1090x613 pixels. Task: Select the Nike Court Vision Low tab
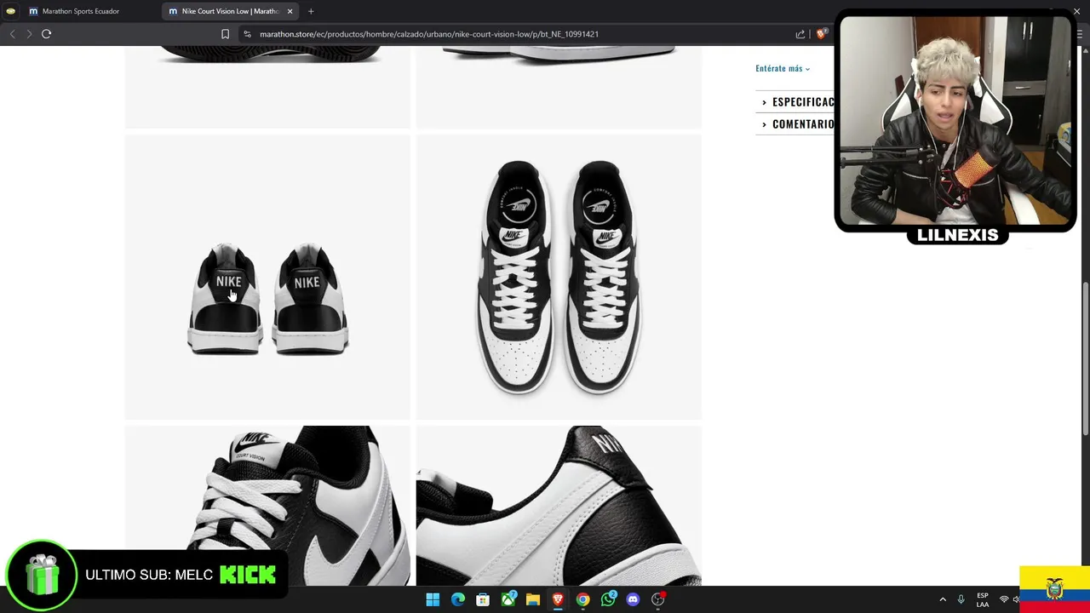point(230,11)
